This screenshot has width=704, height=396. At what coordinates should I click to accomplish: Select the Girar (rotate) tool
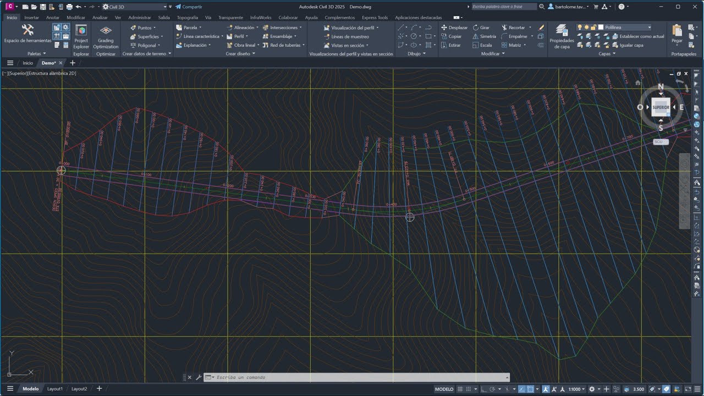(481, 28)
